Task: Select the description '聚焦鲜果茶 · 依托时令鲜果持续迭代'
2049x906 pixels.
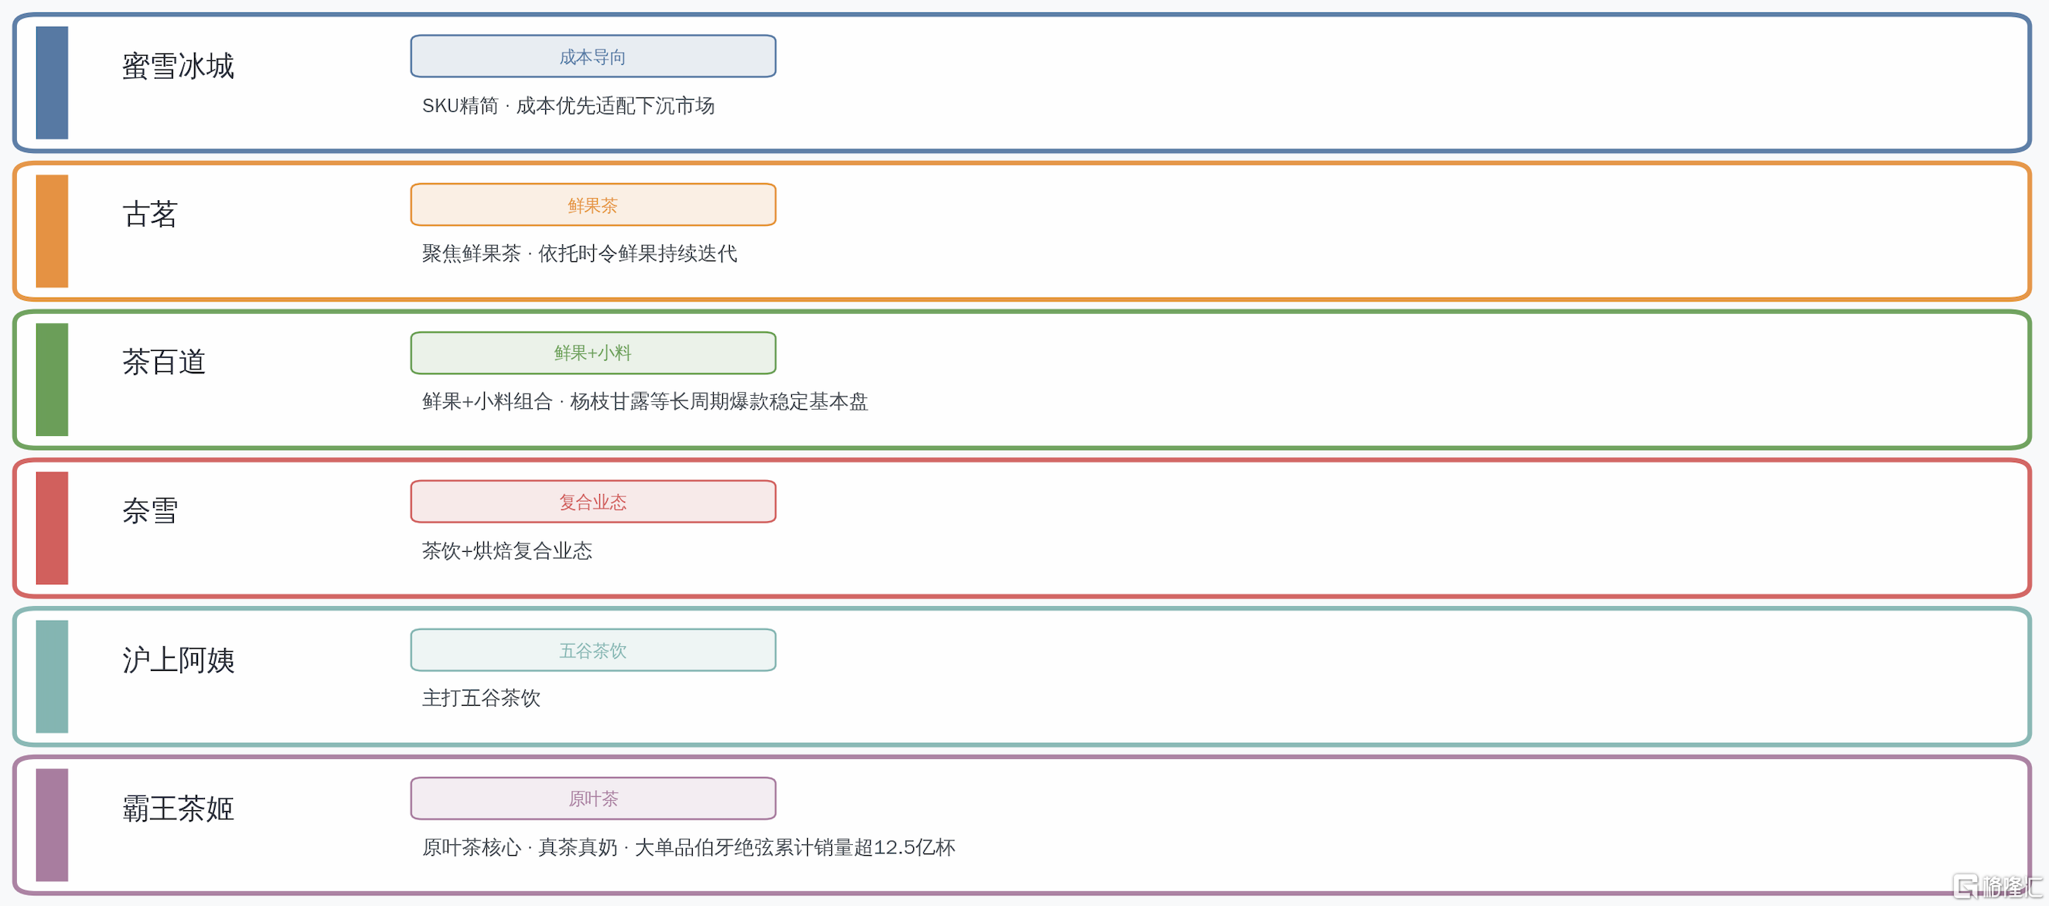Action: [x=579, y=254]
